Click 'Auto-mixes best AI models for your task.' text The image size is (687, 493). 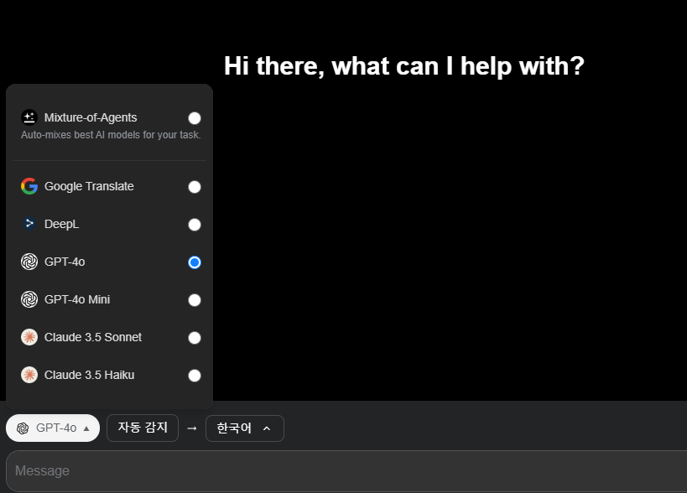click(111, 135)
